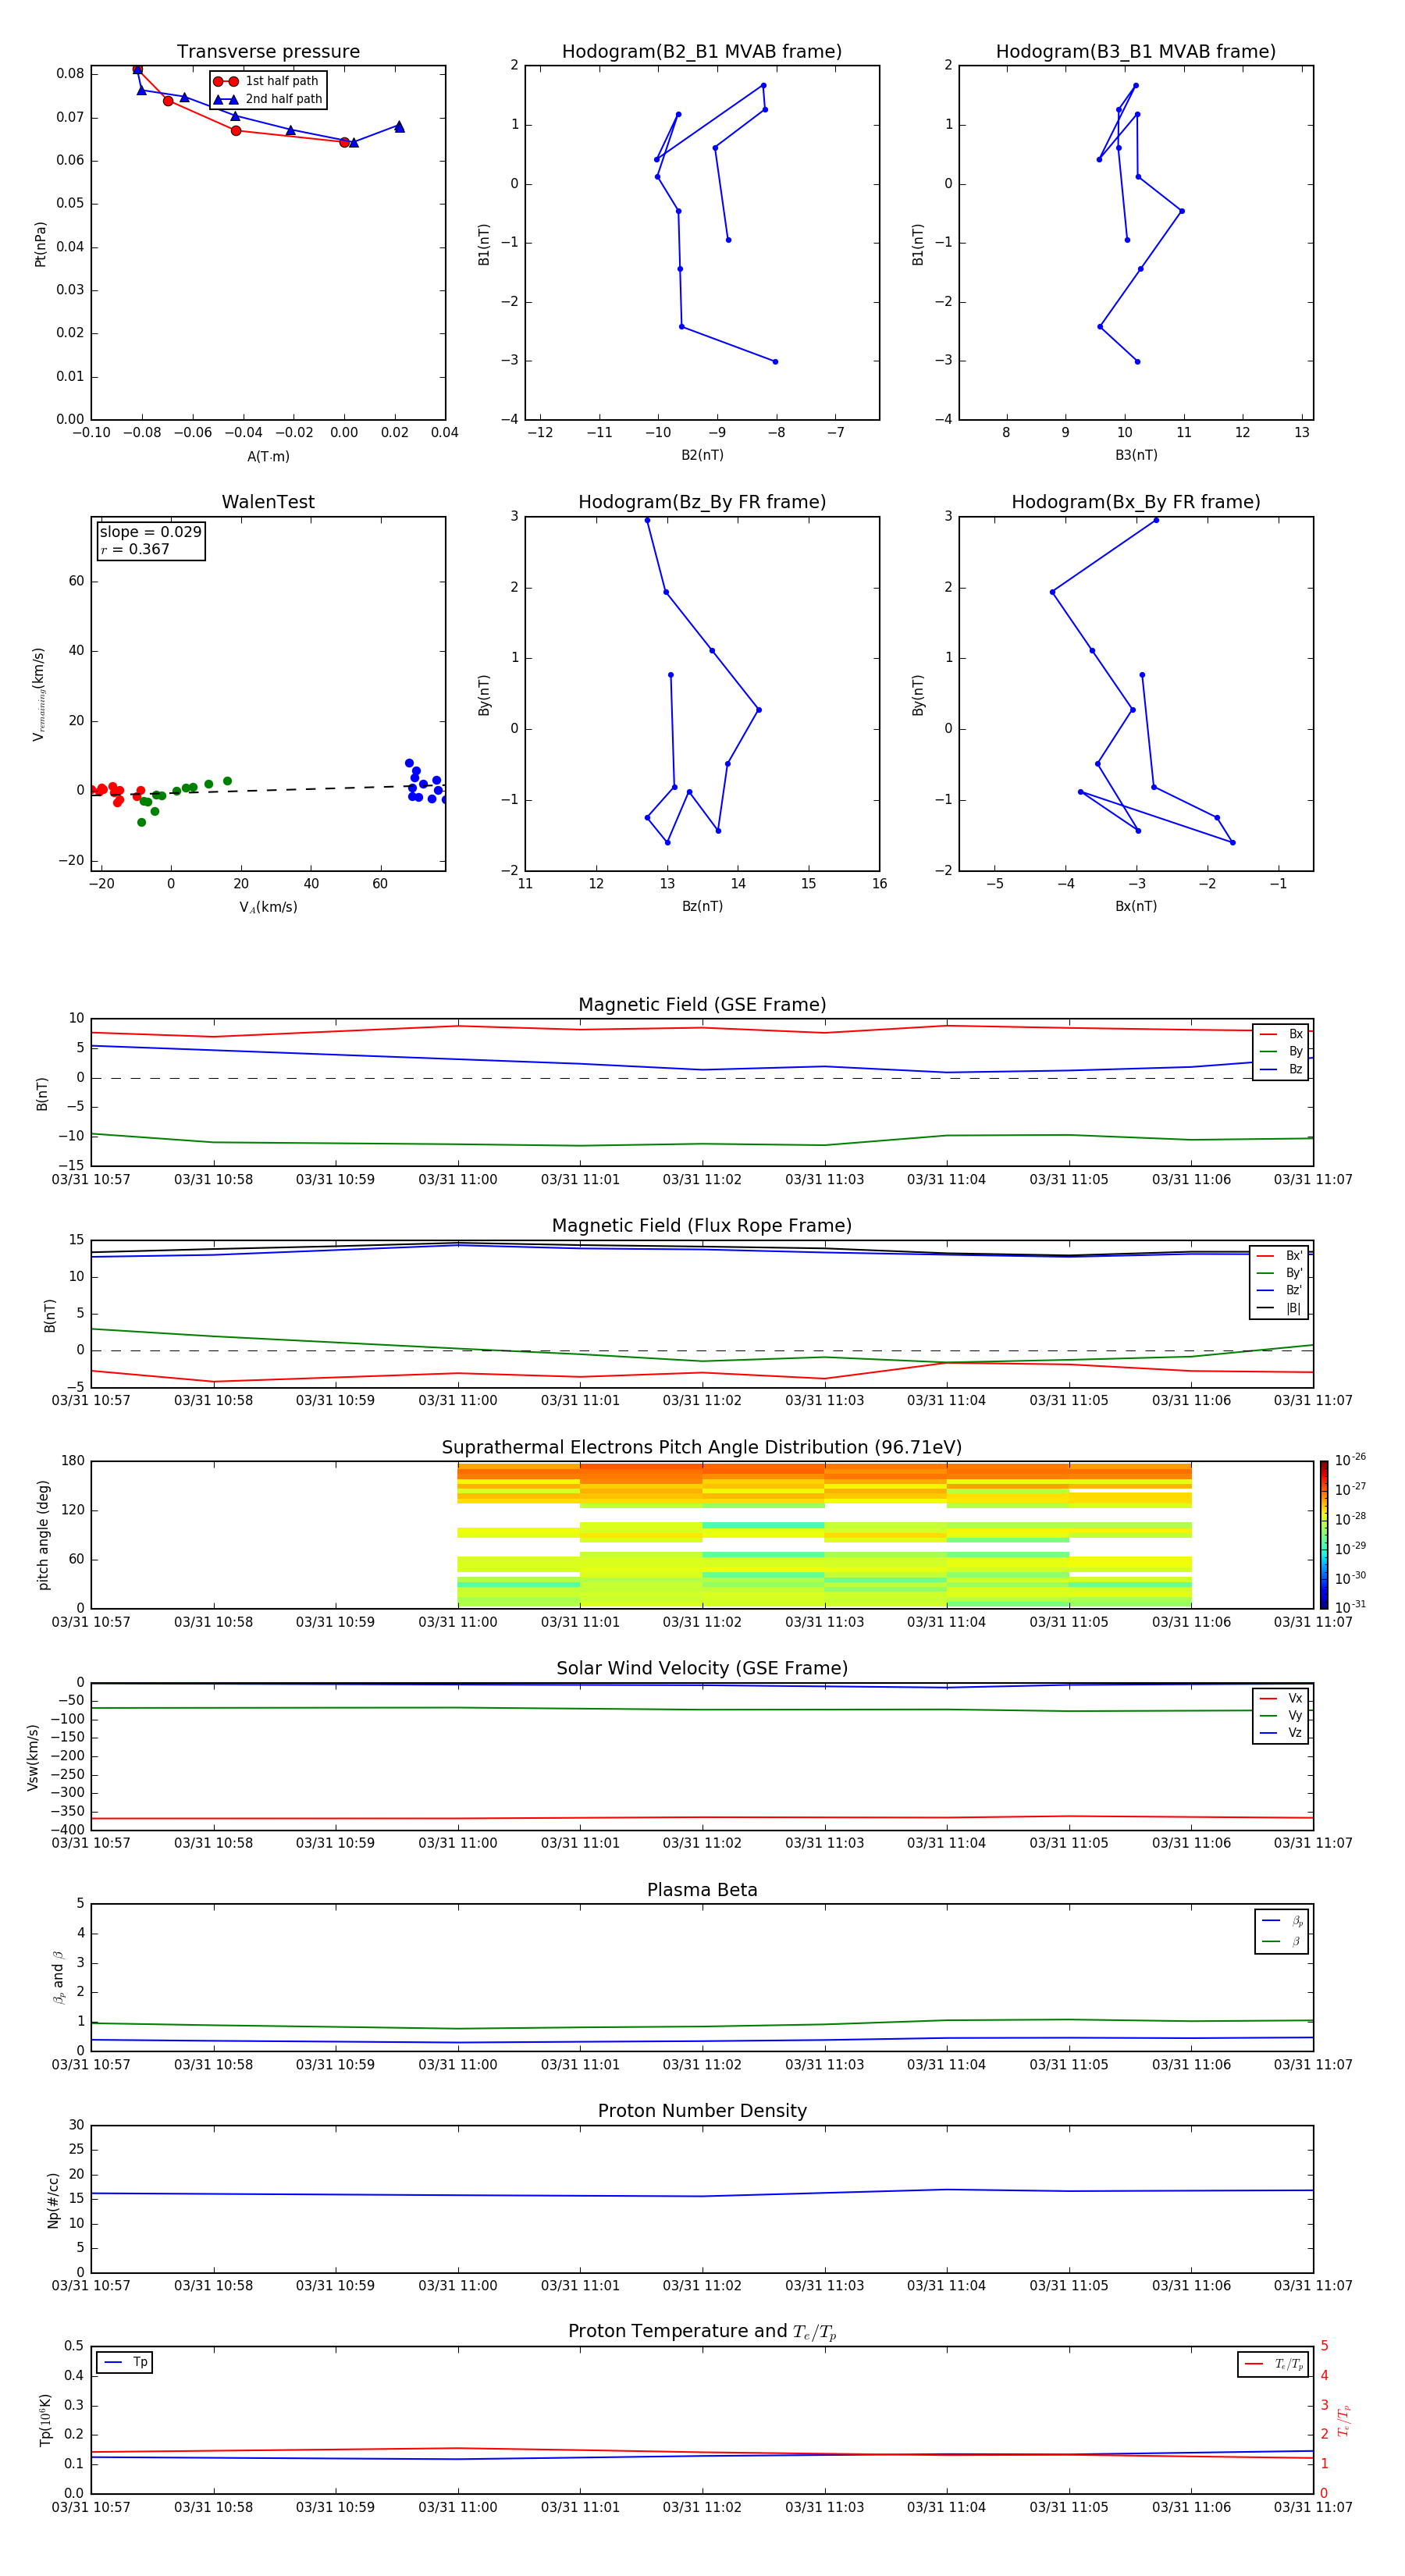Click the 'Bx(nT)' x-axis label
Viewport: 1405px width, 2576px height.
tap(1136, 906)
